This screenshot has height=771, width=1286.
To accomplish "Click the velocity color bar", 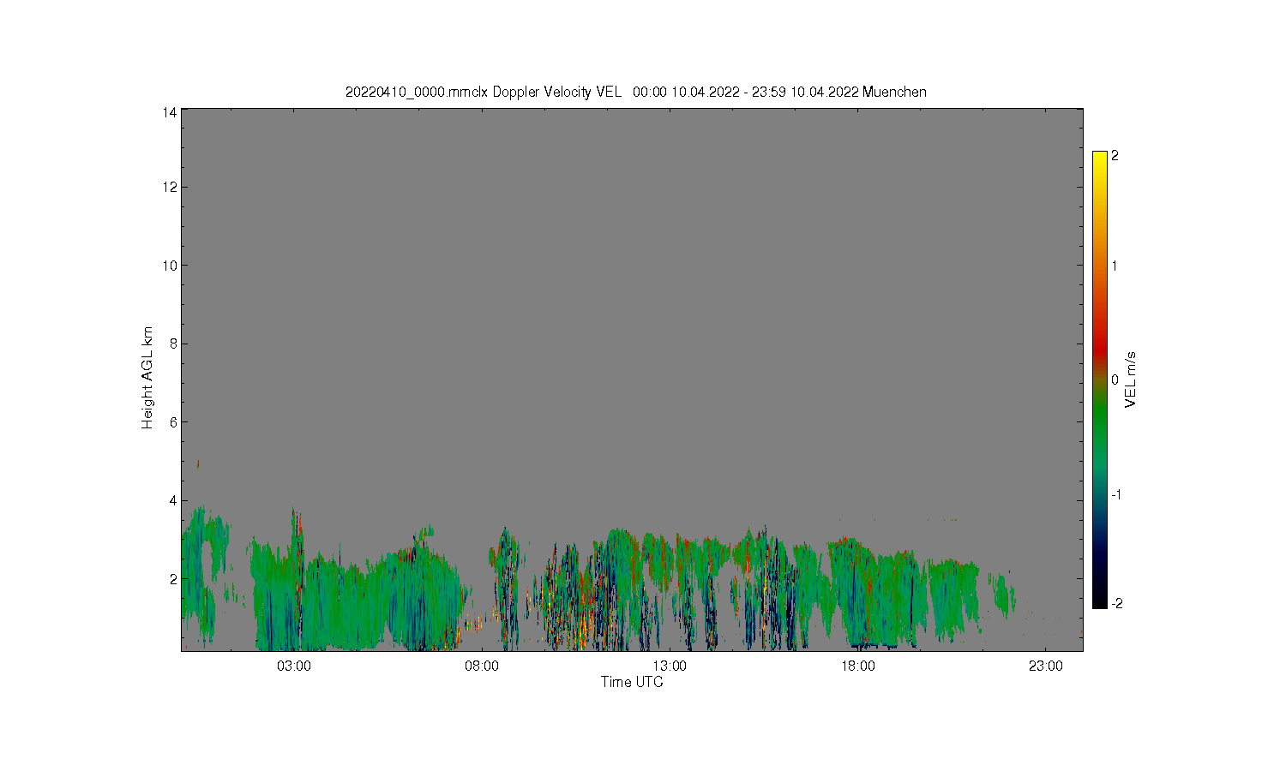I will (1100, 380).
